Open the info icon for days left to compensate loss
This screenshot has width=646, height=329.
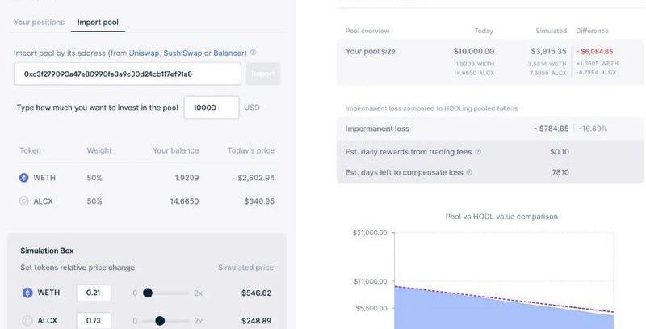[x=469, y=172]
